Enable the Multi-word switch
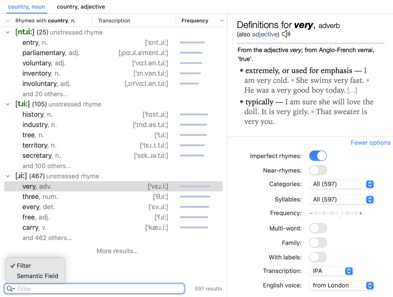The image size is (393, 297). tap(318, 228)
